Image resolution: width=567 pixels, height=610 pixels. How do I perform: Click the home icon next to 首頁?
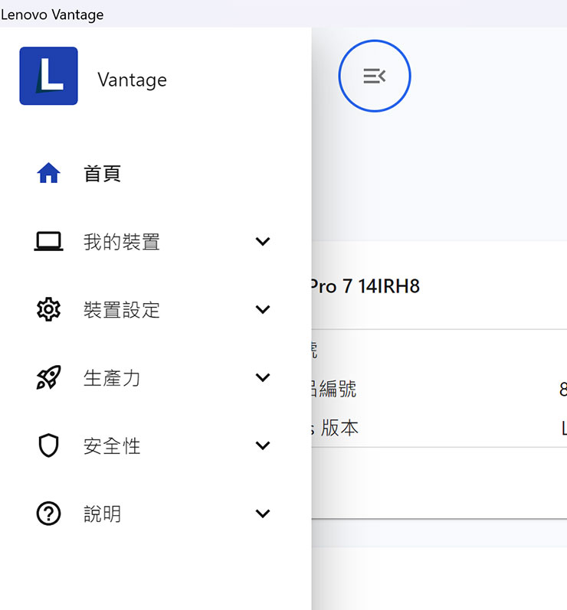49,173
